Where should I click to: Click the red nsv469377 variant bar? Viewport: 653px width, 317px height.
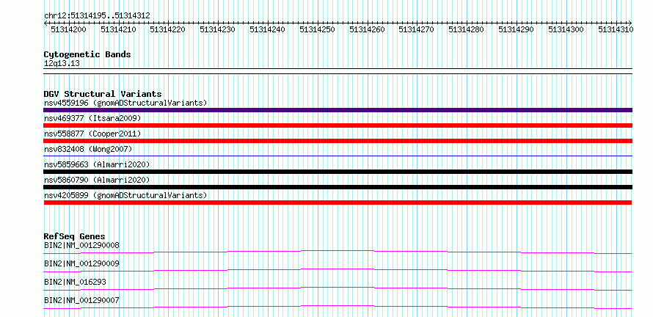338,125
